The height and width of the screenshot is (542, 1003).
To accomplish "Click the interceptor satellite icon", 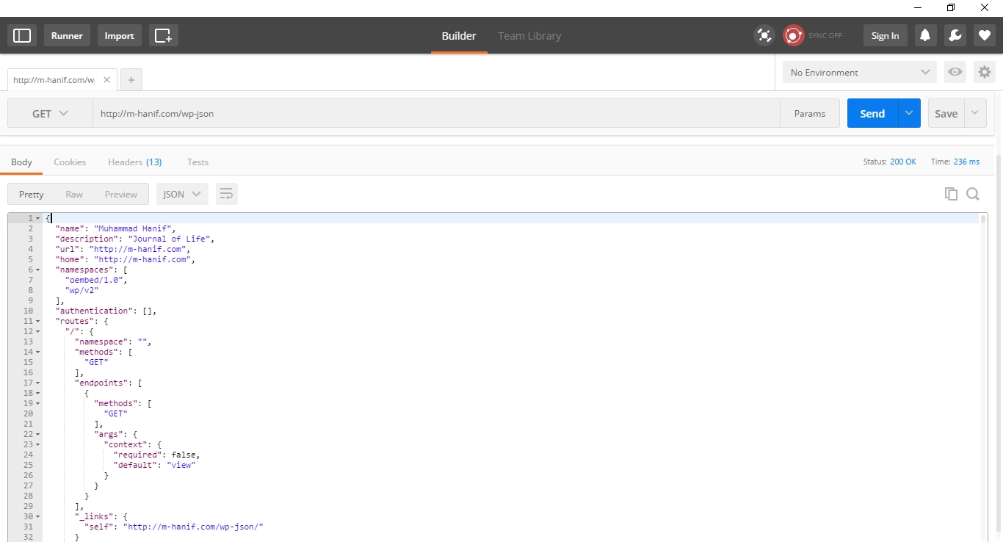I will point(764,35).
